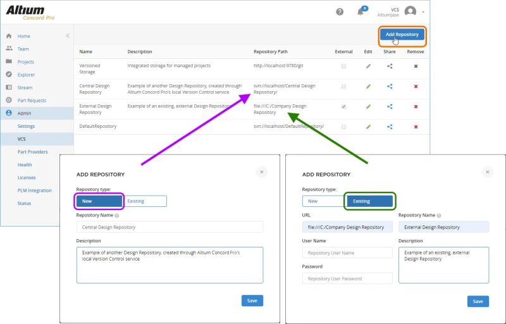Screen dimensions: 506x324
Task: Open the Team page
Action: coord(23,49)
